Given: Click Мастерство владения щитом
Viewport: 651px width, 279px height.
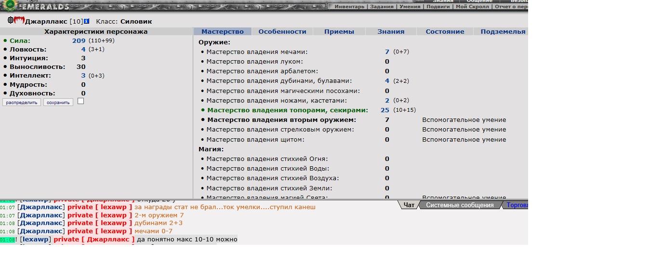Looking at the screenshot, I should click(x=255, y=139).
